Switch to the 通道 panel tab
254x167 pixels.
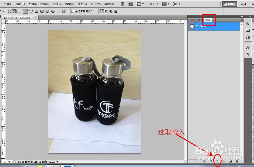(x=200, y=20)
